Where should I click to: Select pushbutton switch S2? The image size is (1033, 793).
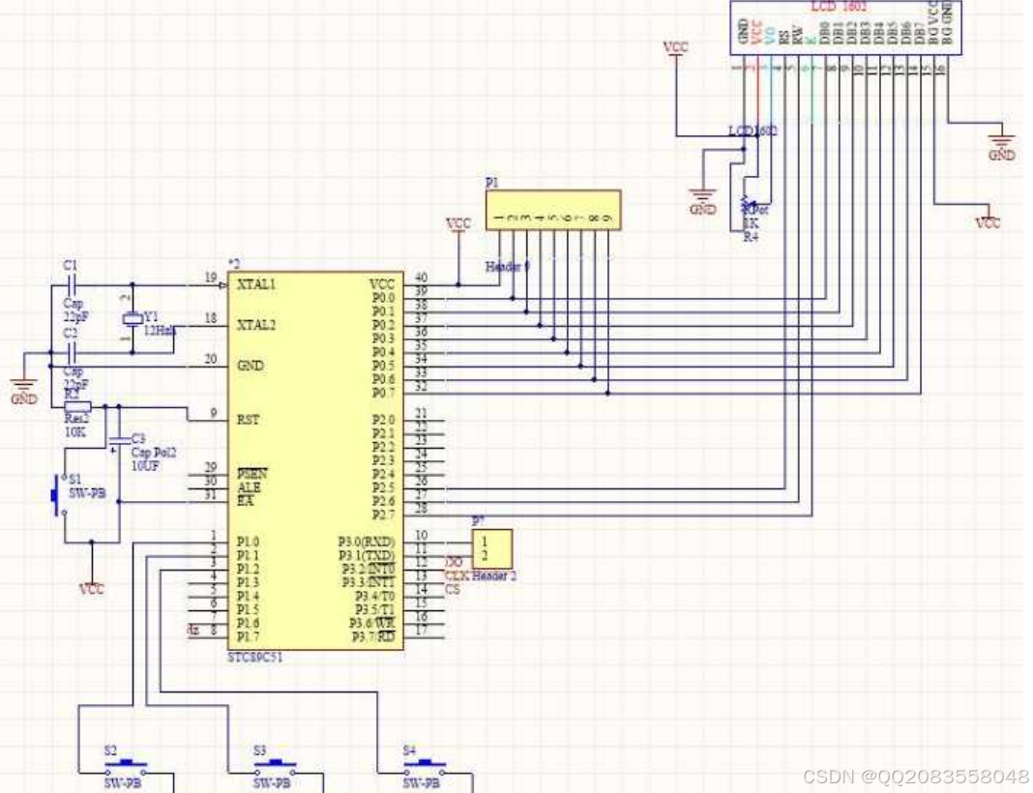click(x=125, y=767)
